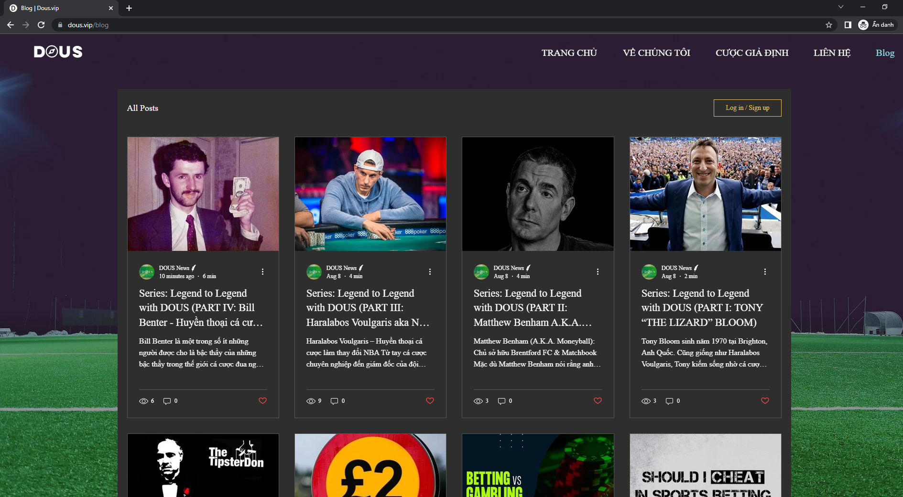This screenshot has height=497, width=903.
Task: Open a new browser tab
Action: (x=129, y=8)
